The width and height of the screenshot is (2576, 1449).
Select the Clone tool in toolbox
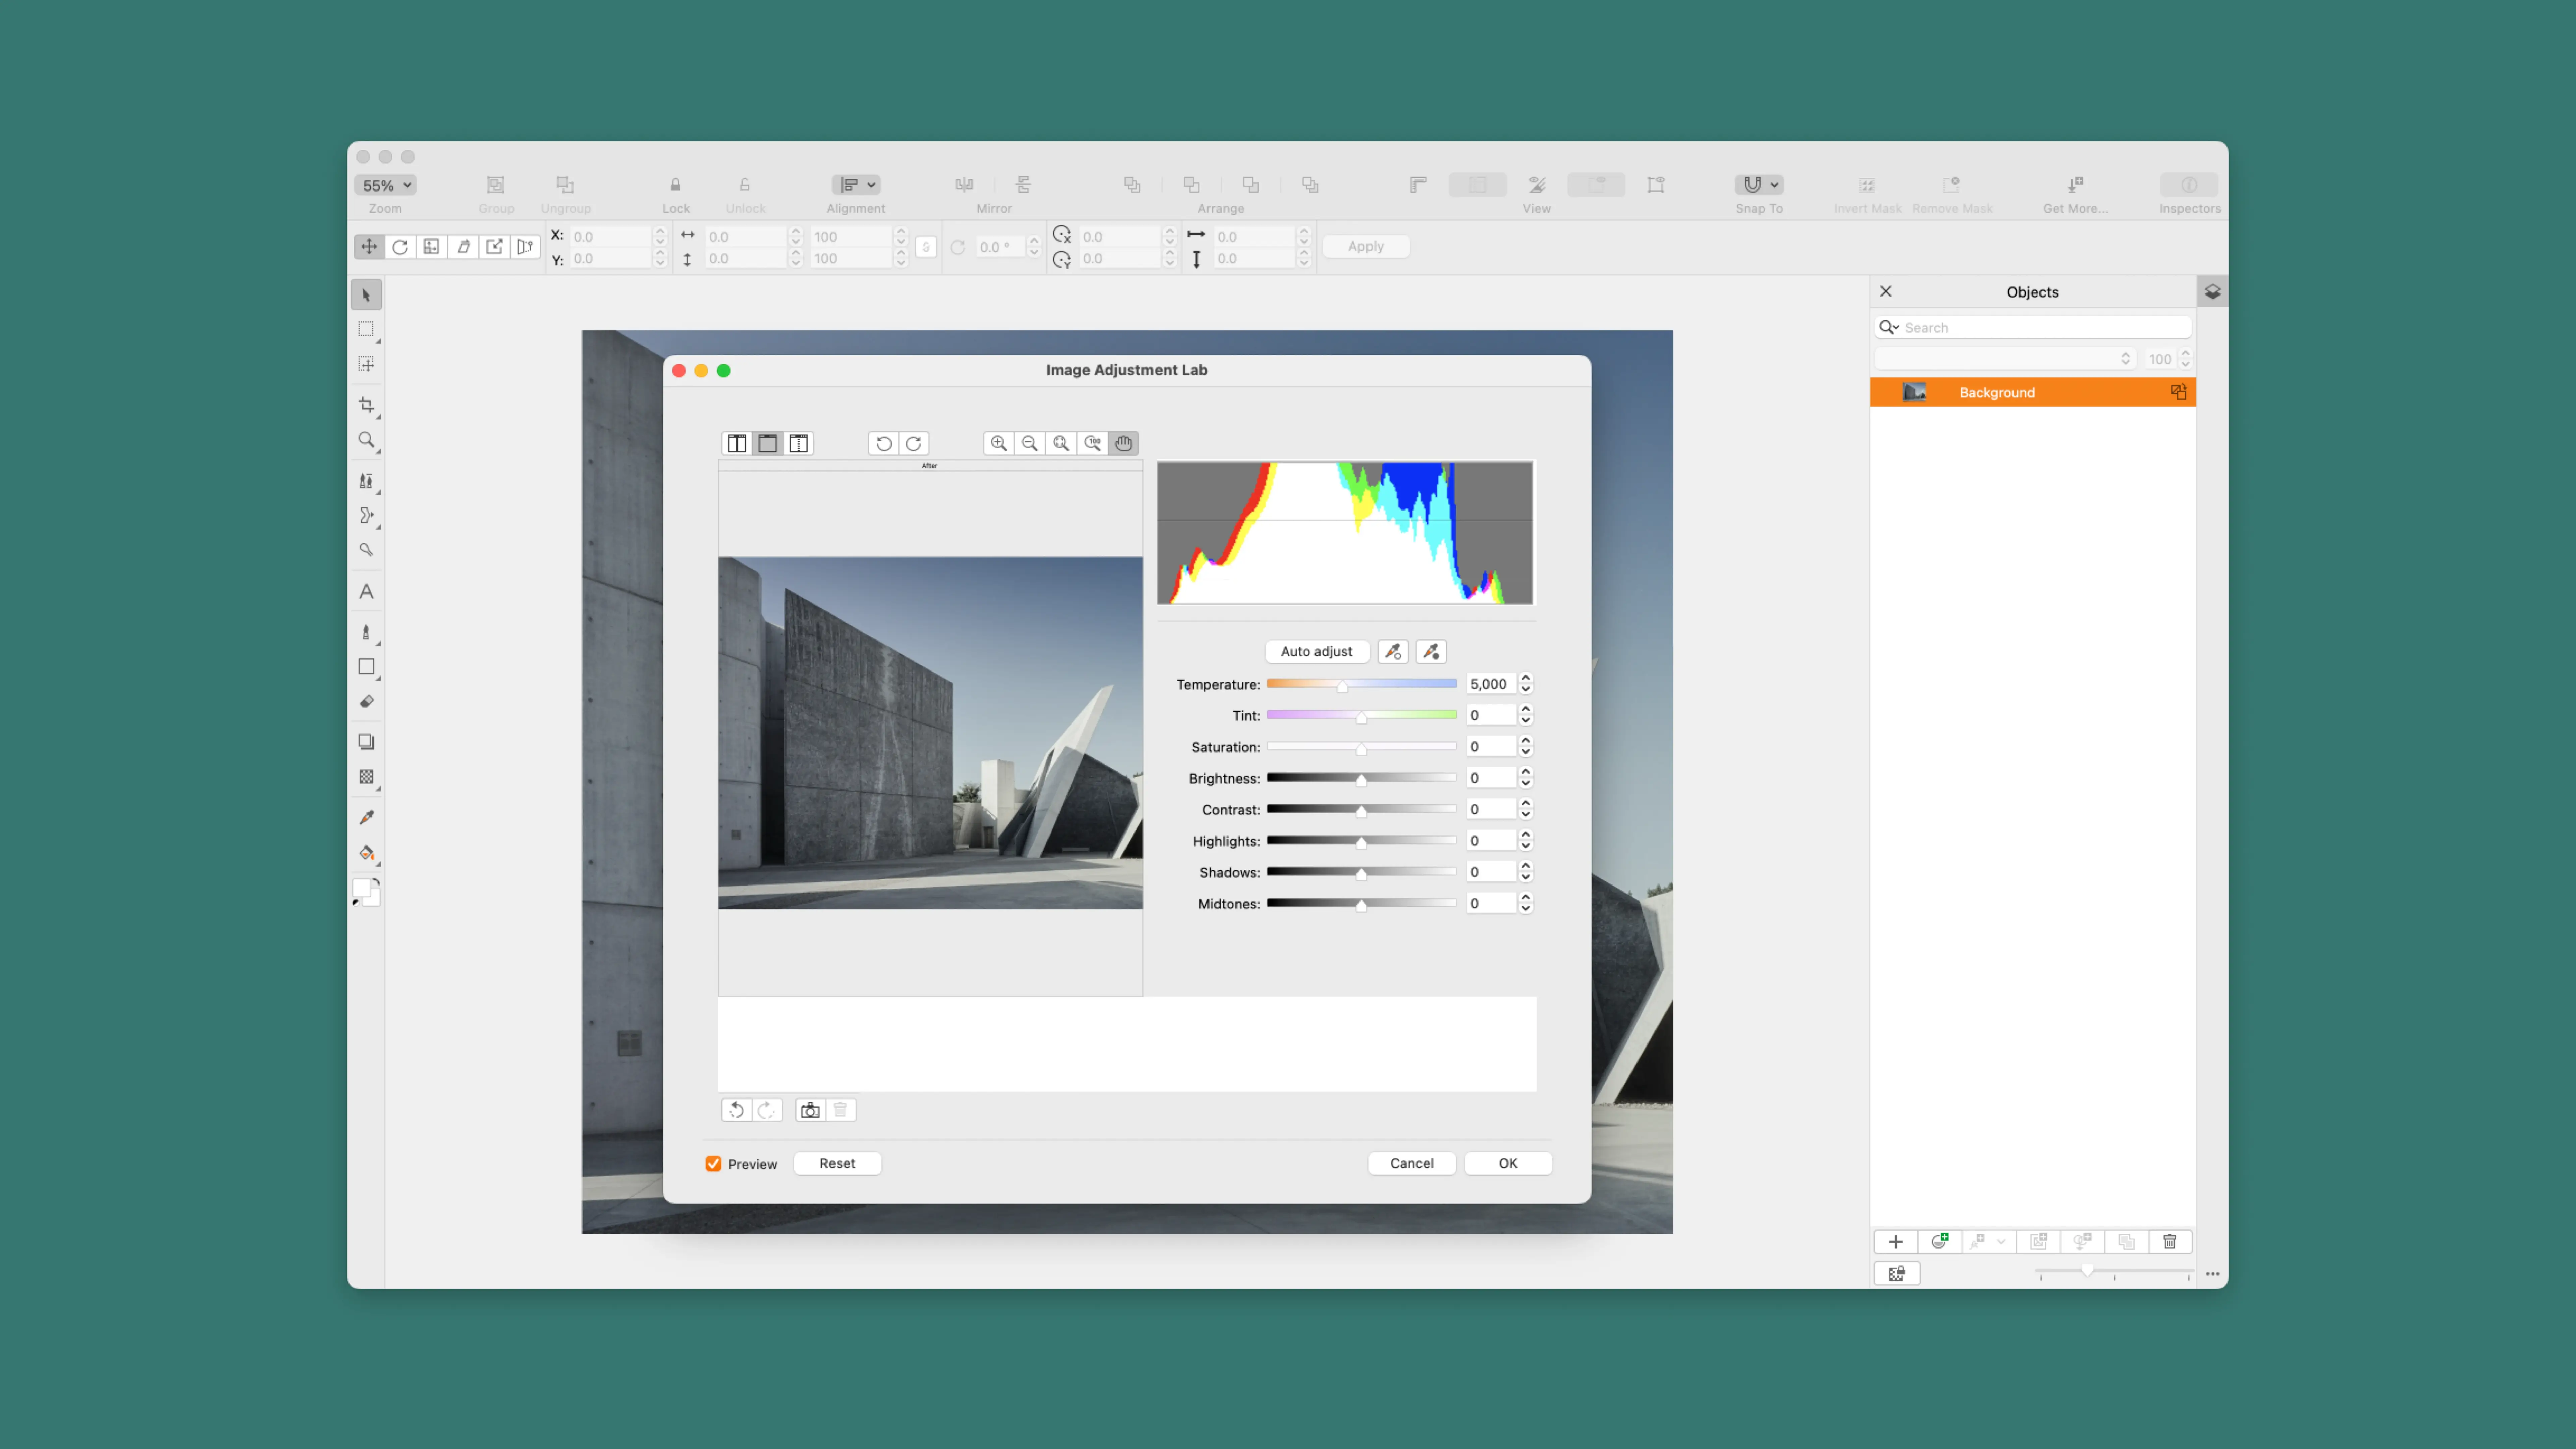(366, 481)
